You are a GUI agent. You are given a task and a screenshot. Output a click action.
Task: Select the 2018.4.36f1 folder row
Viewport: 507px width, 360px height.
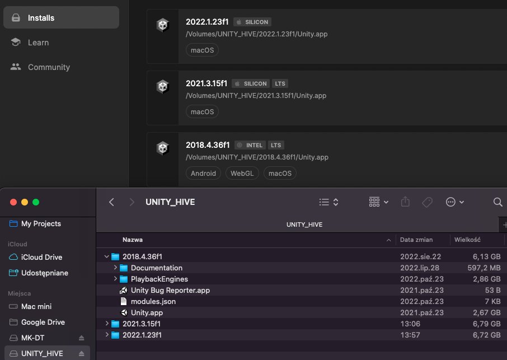coord(302,256)
